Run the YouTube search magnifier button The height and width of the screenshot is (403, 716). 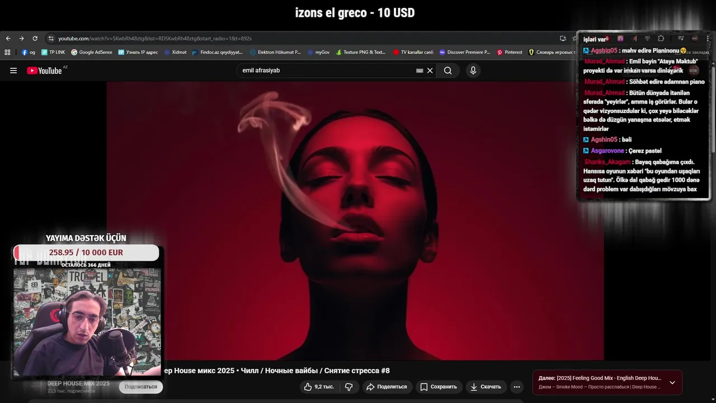point(448,71)
